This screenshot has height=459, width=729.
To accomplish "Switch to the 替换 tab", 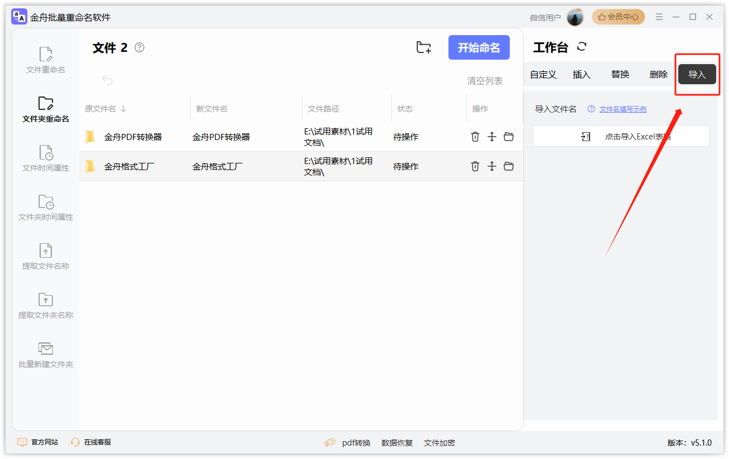I will [x=620, y=74].
